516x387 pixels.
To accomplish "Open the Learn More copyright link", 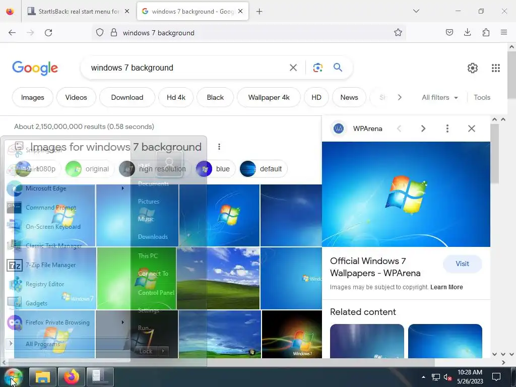I will click(x=446, y=287).
